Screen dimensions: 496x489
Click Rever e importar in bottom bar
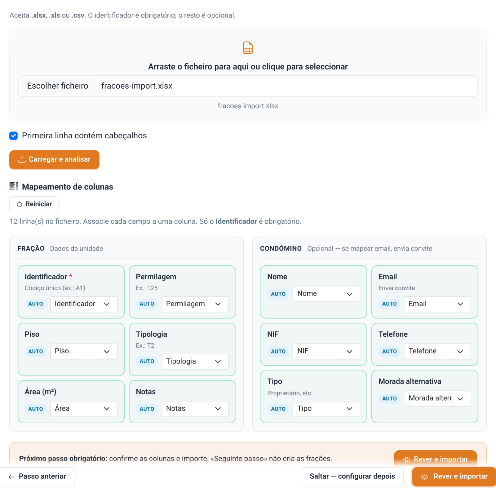pyautogui.click(x=454, y=477)
